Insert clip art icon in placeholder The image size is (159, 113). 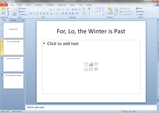tap(91, 69)
